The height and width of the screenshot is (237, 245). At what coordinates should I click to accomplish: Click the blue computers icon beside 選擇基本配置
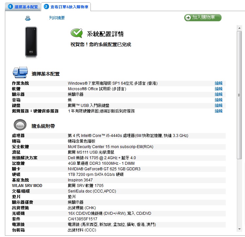click(x=20, y=72)
